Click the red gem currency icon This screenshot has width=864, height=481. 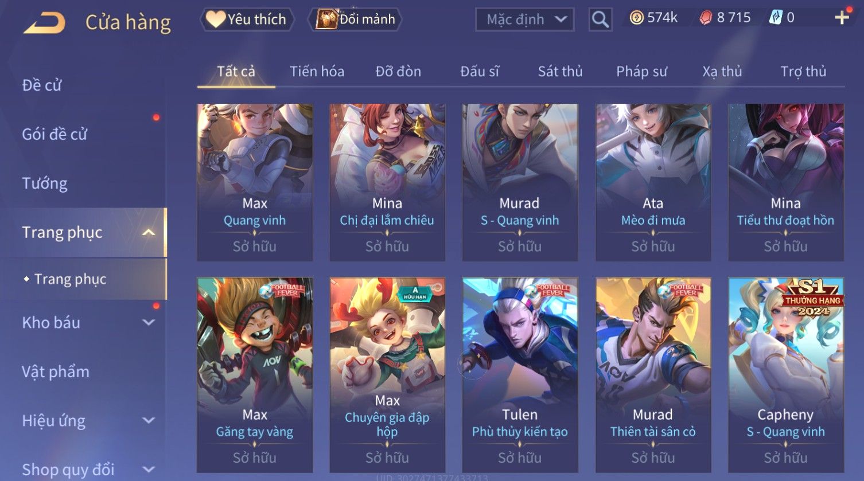[705, 18]
